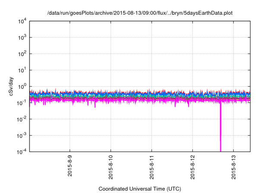Click the plot title file path
The width and height of the screenshot is (276, 193).
(140, 13)
